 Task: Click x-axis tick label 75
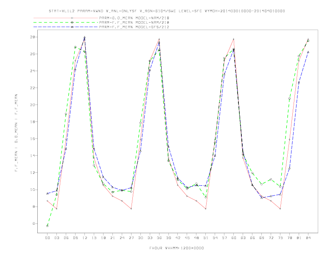pos(280,238)
